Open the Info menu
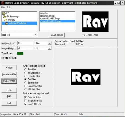Viewport: 125px width, 117px height. 9,7
